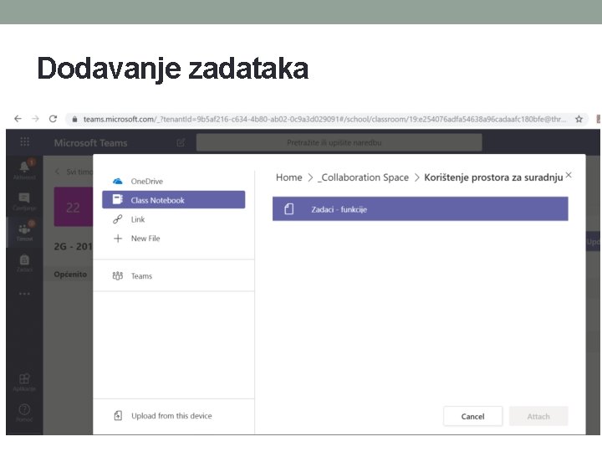602x452 pixels.
Task: Reload the browser page
Action: click(53, 119)
